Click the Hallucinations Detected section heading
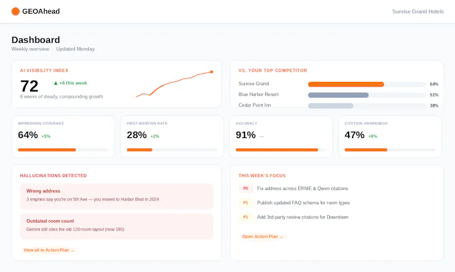This screenshot has width=455, height=272. tap(53, 175)
